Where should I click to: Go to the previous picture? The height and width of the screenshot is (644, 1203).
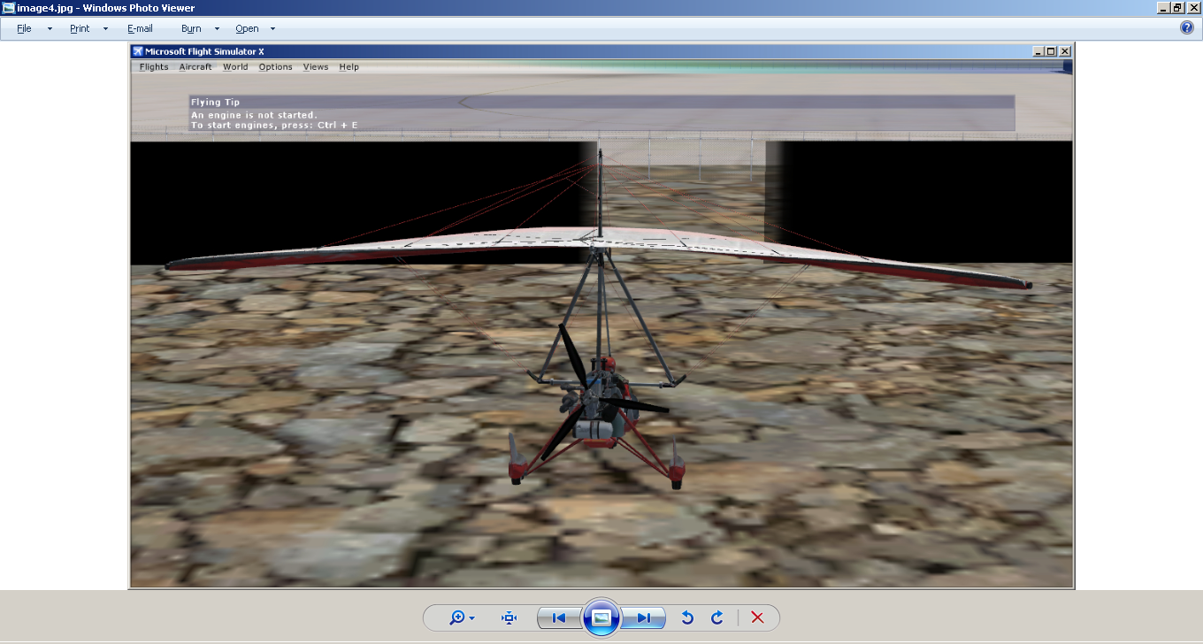click(x=559, y=617)
